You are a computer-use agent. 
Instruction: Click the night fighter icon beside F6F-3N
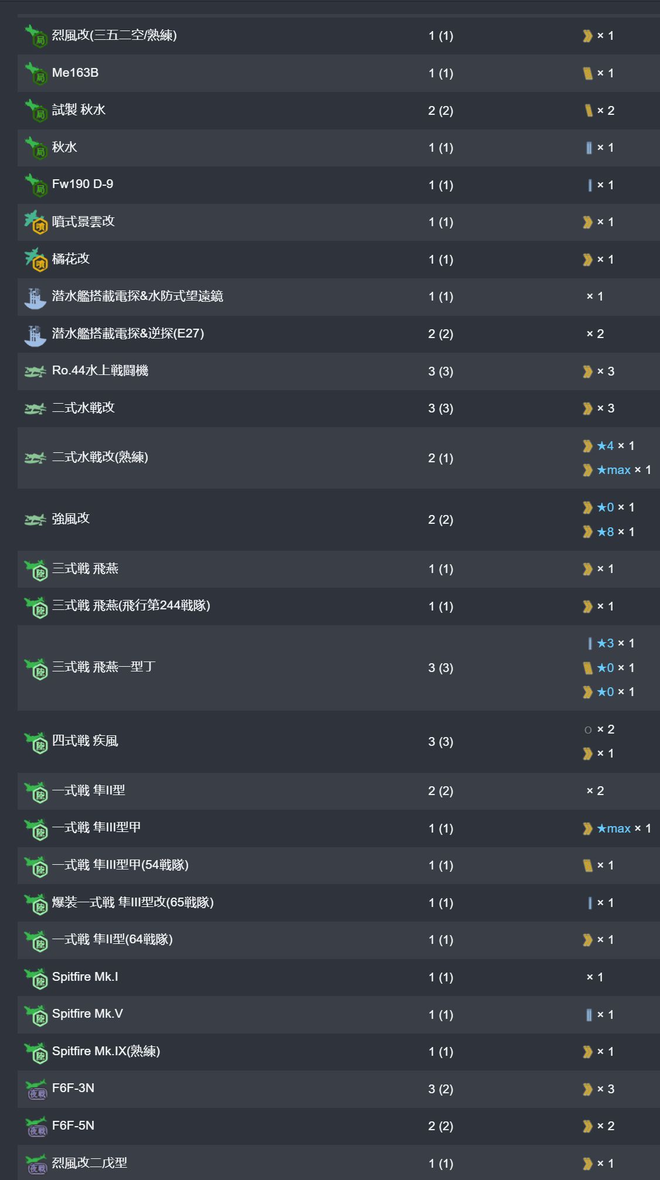click(x=36, y=1089)
